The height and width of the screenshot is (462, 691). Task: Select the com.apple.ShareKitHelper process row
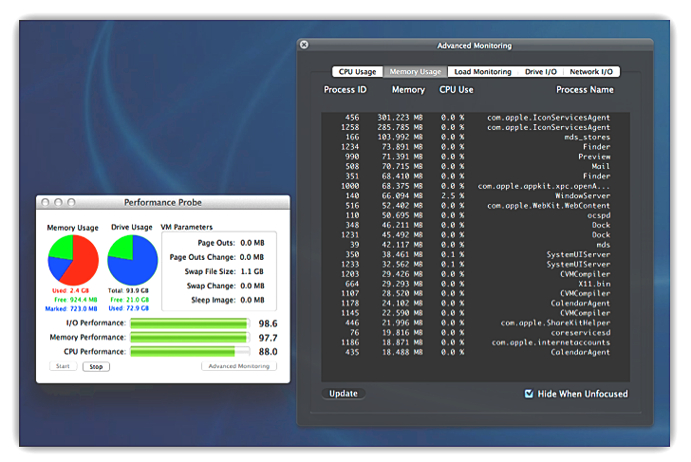(x=476, y=323)
